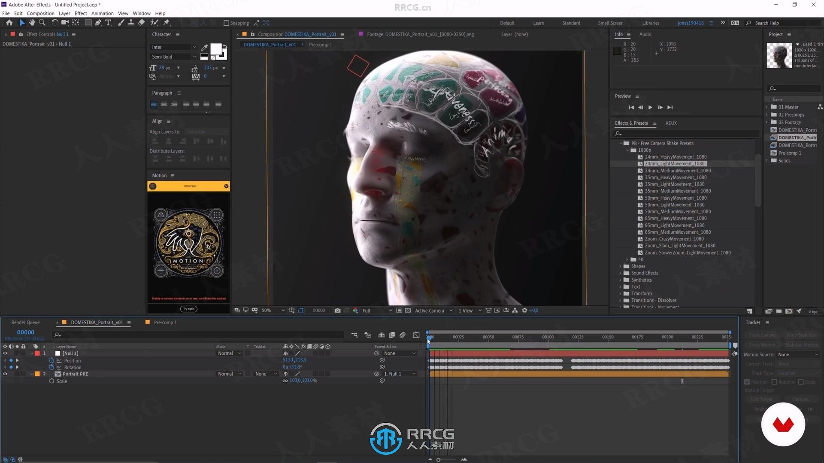Create new folder icon in Project panel
The height and width of the screenshot is (463, 824).
tap(779, 311)
